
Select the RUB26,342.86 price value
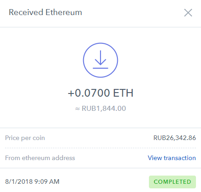[x=175, y=138]
